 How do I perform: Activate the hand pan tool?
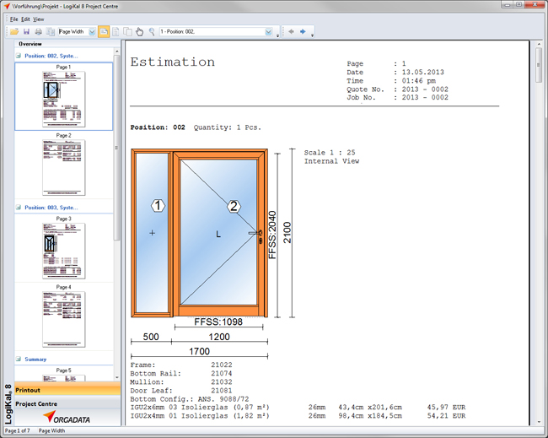pyautogui.click(x=139, y=32)
